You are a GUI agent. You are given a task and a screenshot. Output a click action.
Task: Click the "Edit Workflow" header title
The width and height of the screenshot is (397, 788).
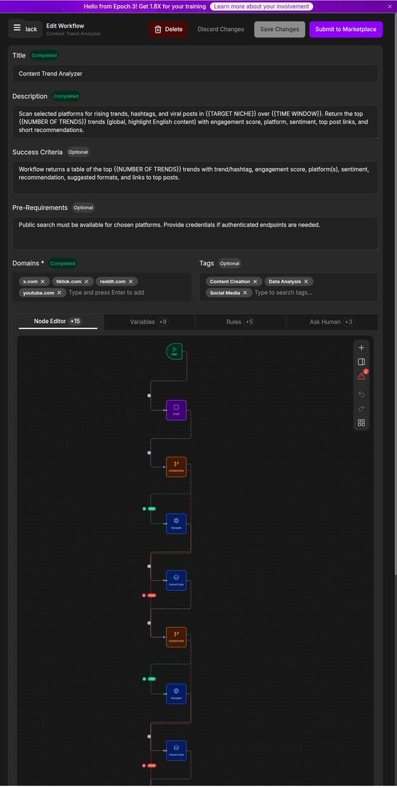tap(66, 26)
